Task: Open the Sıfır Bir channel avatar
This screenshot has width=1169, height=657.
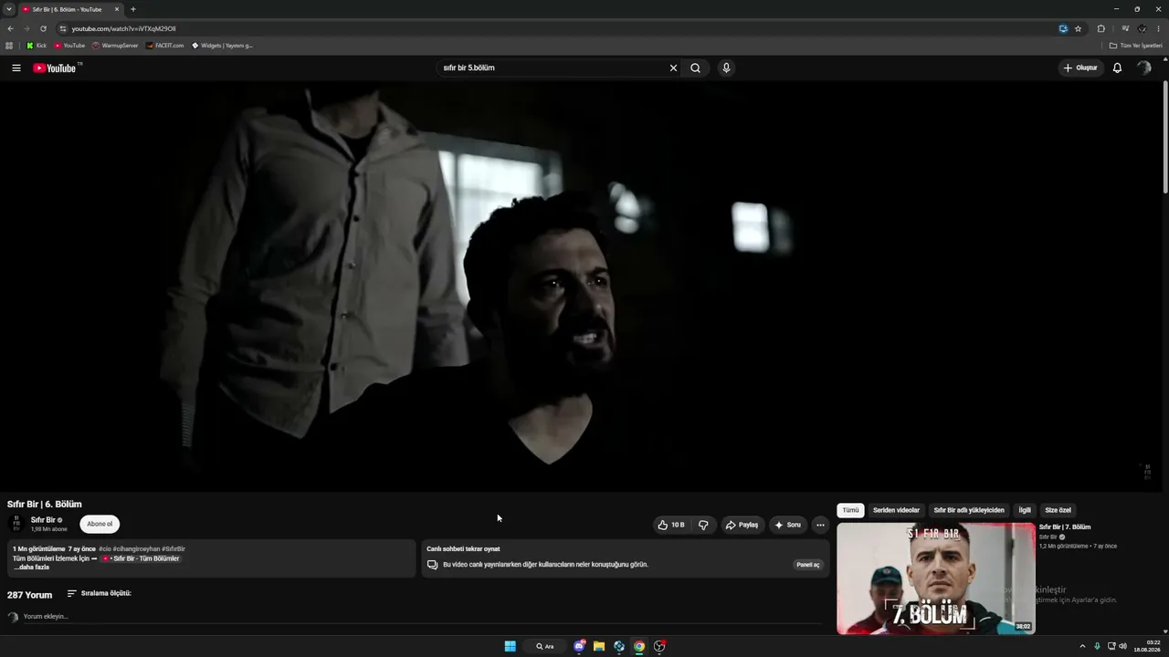Action: tap(16, 524)
